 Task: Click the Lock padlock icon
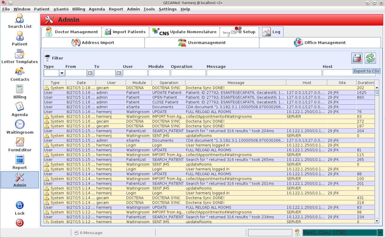(20, 206)
